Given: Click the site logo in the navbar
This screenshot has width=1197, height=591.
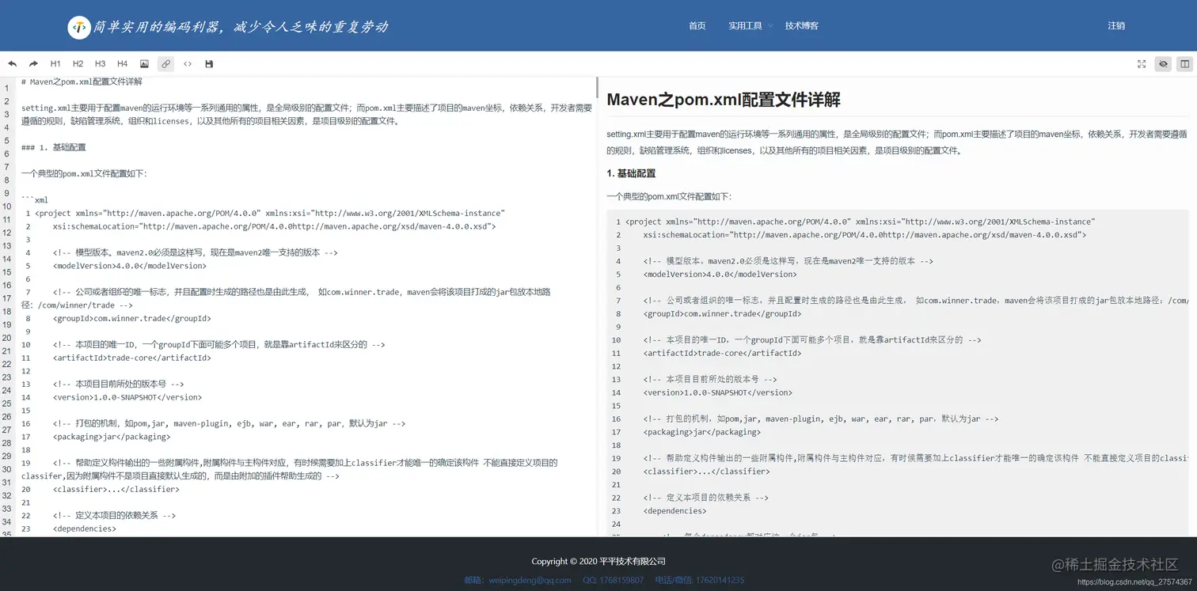Looking at the screenshot, I should pyautogui.click(x=79, y=26).
